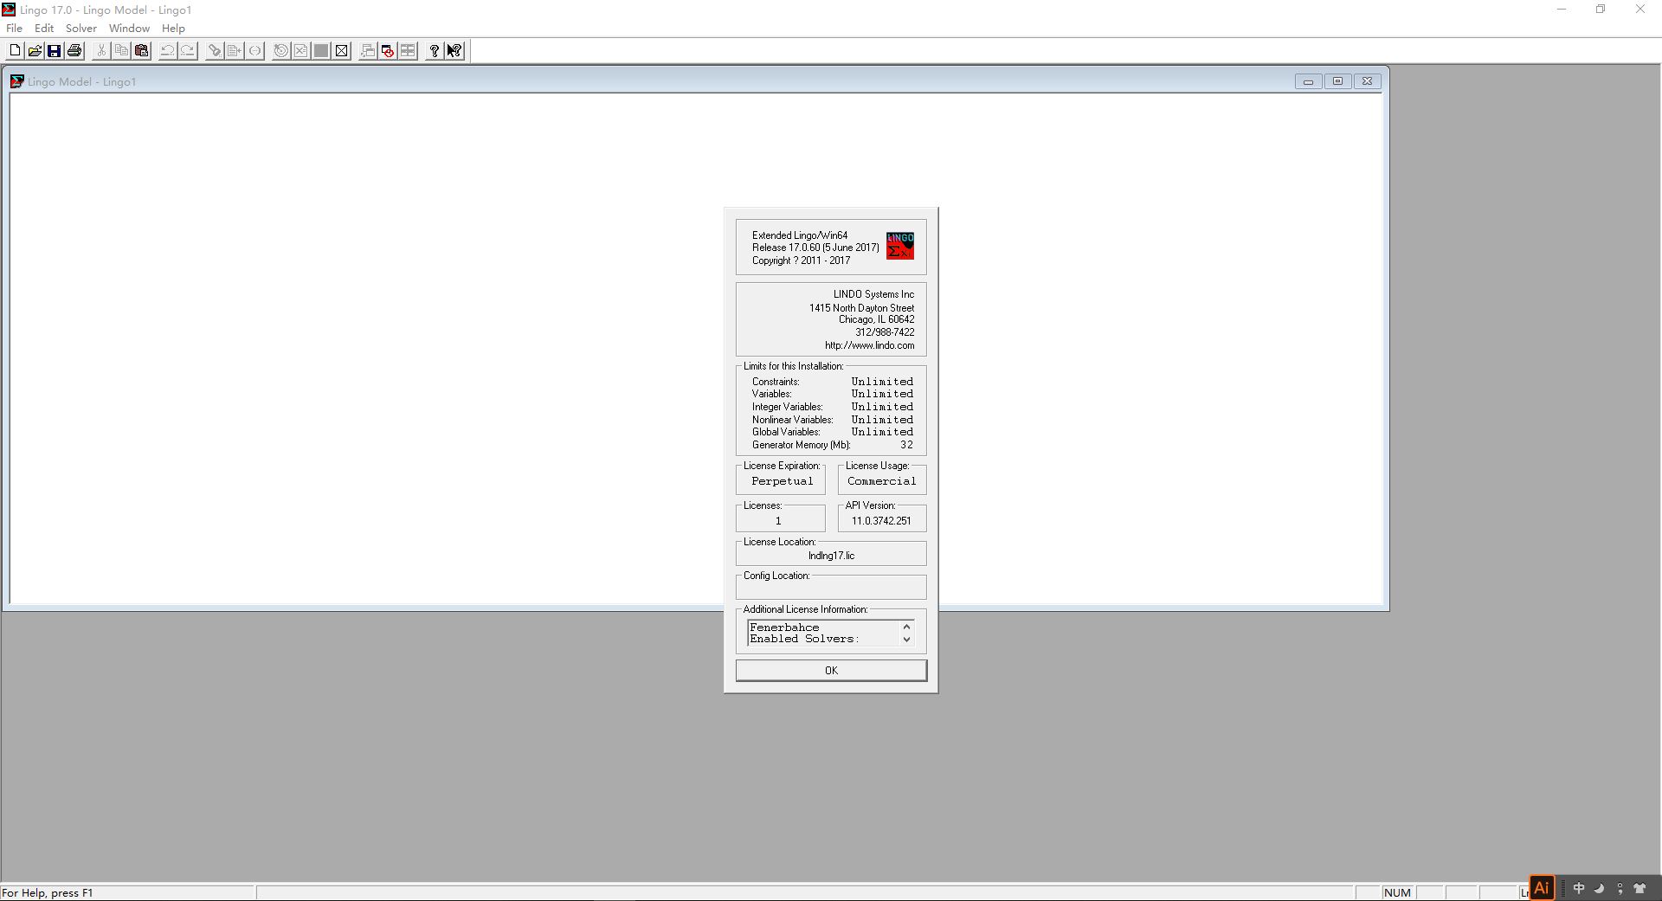
Task: Click the http://www.lindo.com address text
Action: (869, 345)
